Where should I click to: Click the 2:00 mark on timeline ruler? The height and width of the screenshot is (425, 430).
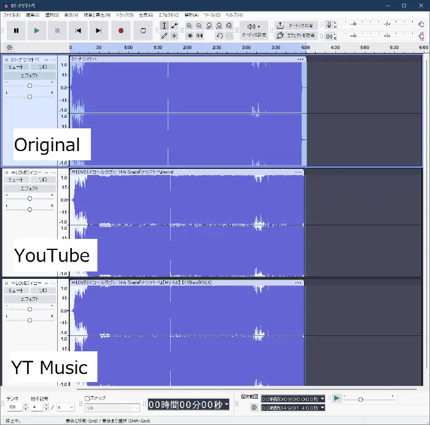coord(187,47)
